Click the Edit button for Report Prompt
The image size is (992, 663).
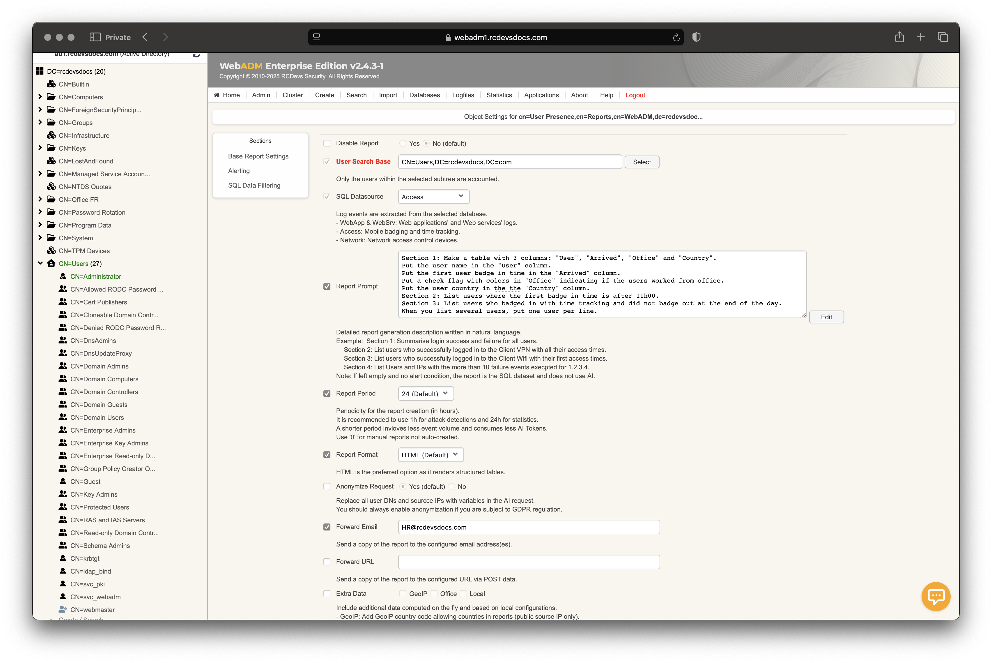[826, 317]
